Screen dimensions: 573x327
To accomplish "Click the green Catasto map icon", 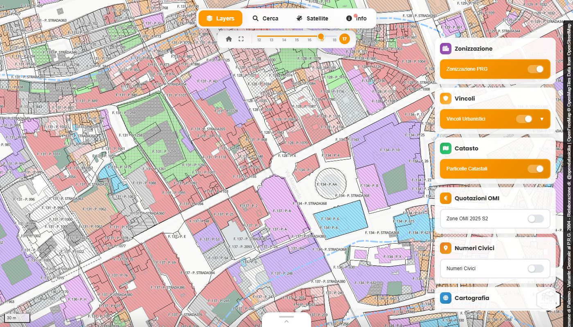I will coord(446,148).
